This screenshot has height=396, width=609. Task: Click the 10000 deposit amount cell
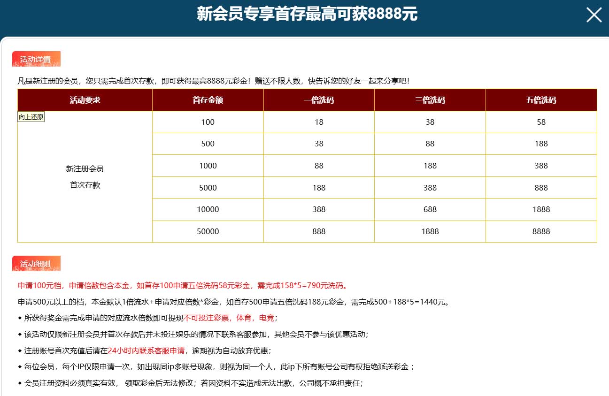click(x=208, y=209)
